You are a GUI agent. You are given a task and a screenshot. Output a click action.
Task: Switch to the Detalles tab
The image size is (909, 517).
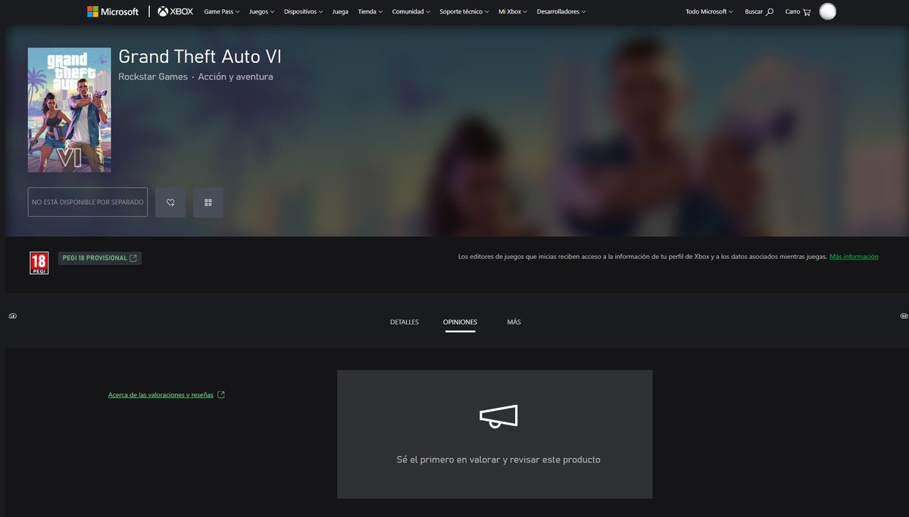click(x=405, y=322)
